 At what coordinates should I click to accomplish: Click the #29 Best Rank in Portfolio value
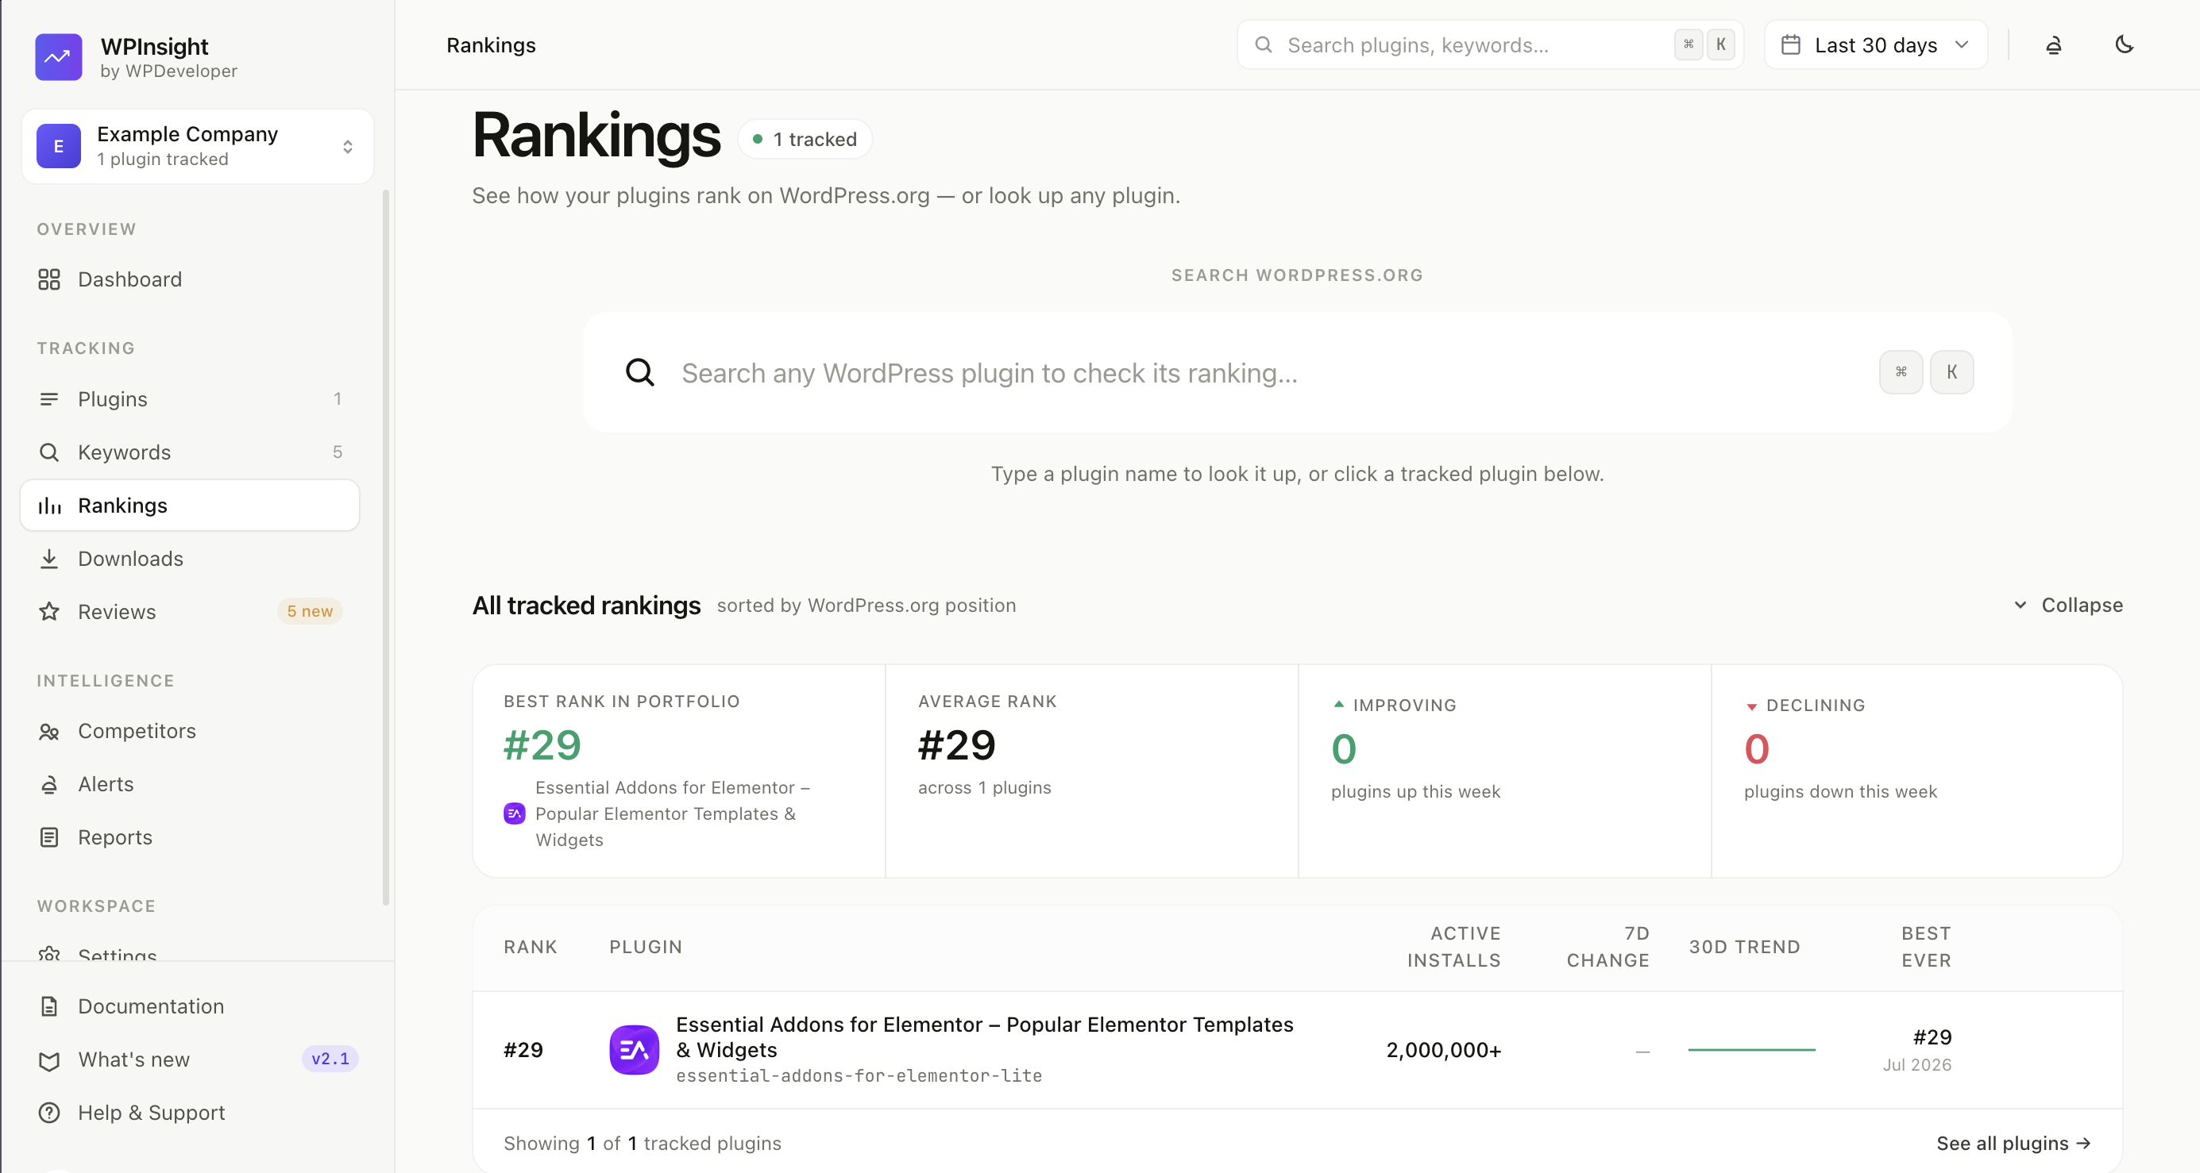(542, 745)
